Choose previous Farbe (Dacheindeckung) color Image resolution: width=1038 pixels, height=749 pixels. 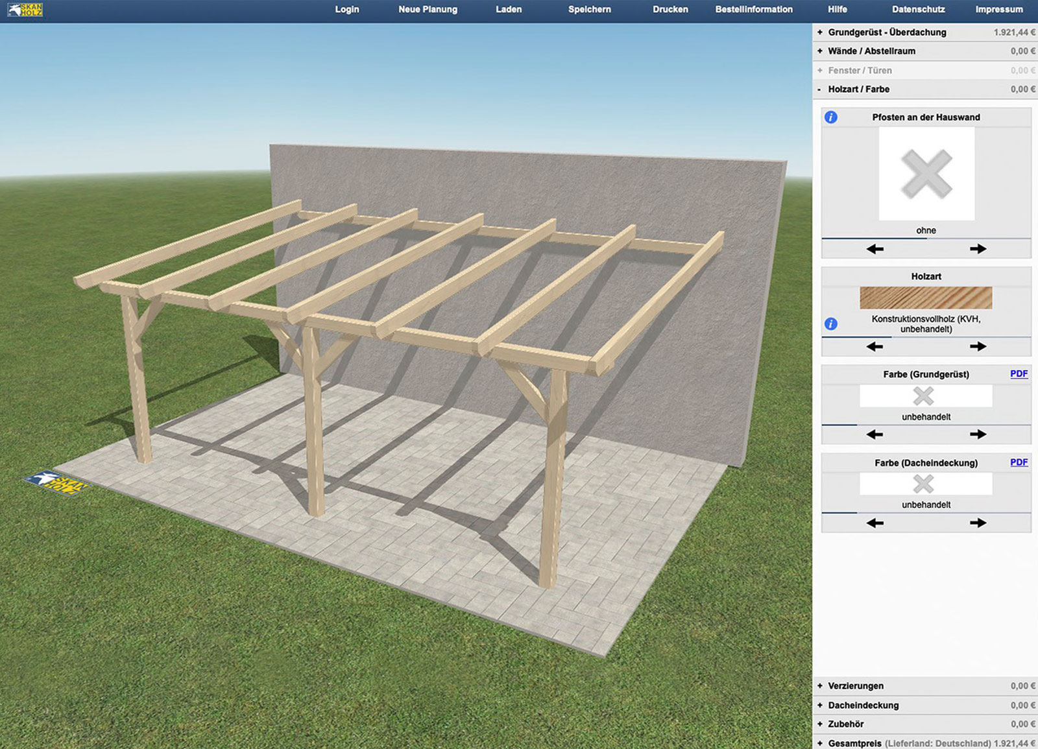(x=875, y=523)
